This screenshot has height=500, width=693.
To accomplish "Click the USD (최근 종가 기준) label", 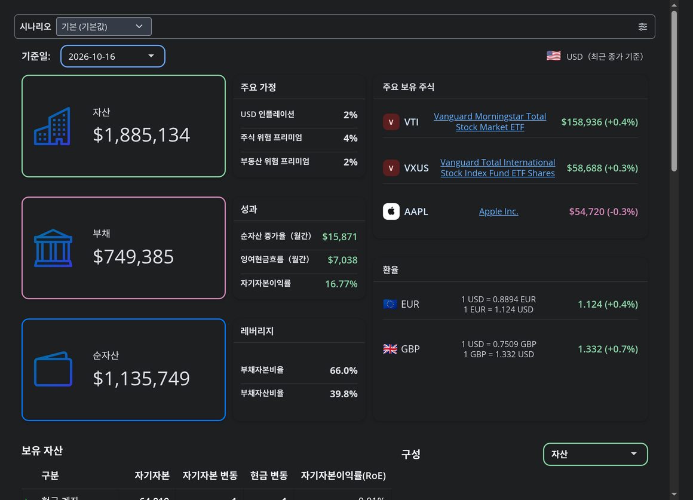I will pyautogui.click(x=605, y=57).
